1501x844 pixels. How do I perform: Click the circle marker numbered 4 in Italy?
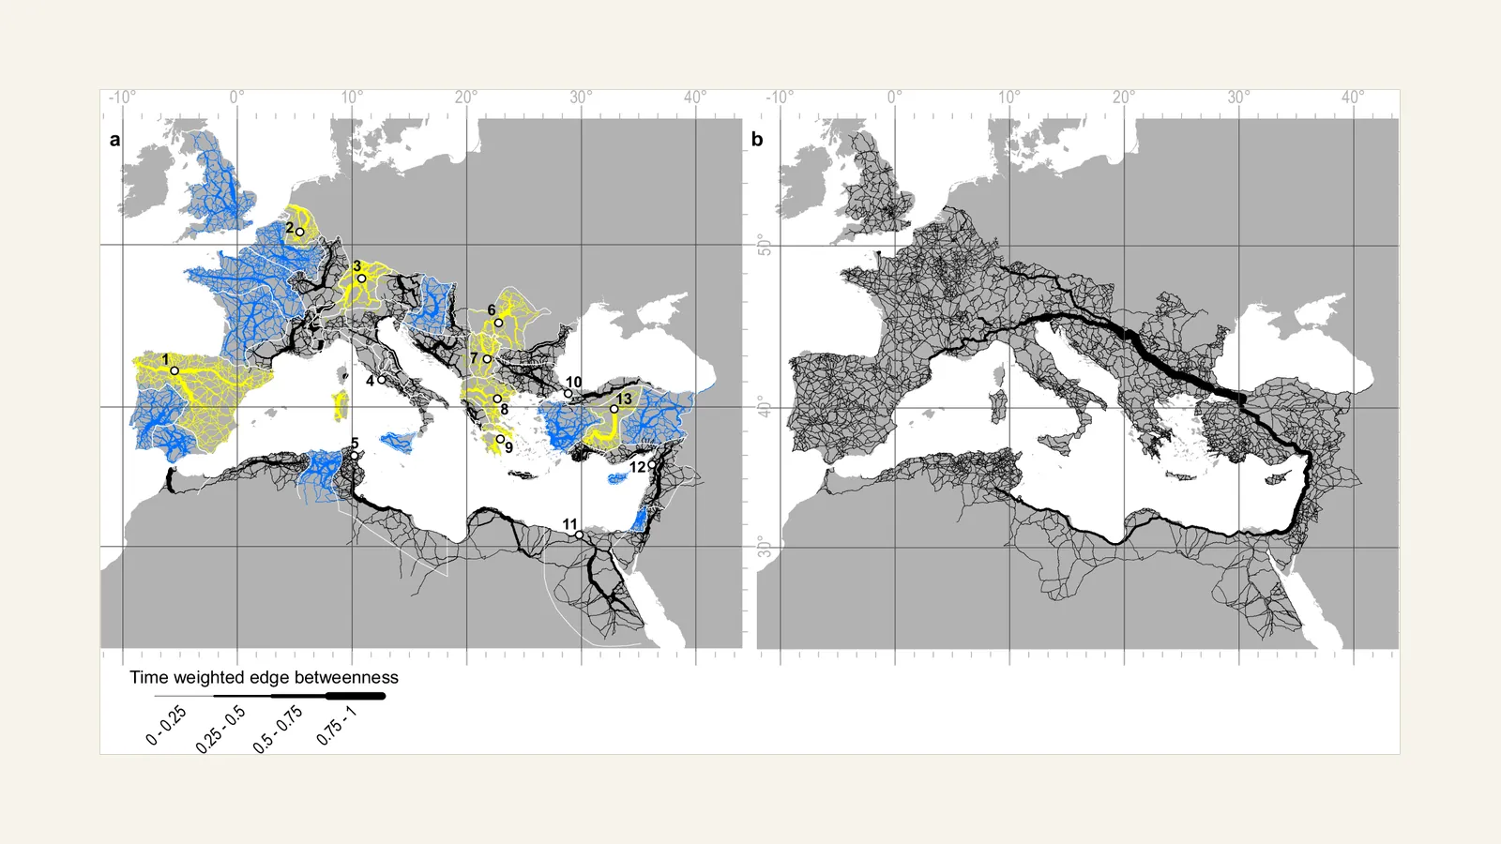[x=382, y=380]
